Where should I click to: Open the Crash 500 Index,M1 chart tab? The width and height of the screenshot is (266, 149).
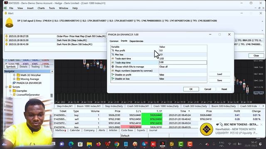[138, 106]
